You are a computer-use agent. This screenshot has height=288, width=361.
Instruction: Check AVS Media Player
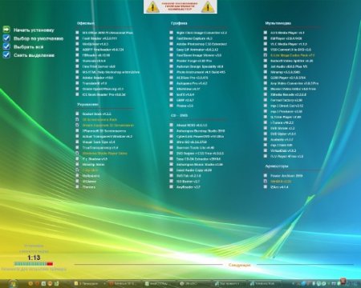pos(266,33)
